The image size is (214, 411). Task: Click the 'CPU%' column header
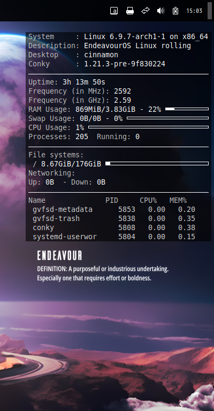pyautogui.click(x=148, y=201)
